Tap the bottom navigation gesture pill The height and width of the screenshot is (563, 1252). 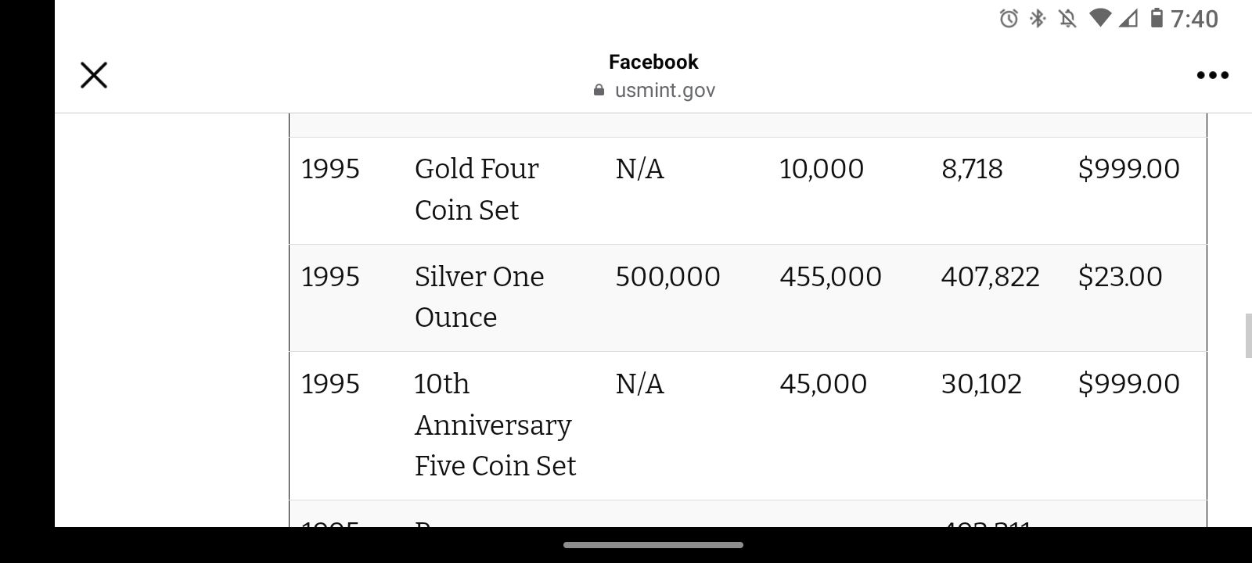point(653,545)
